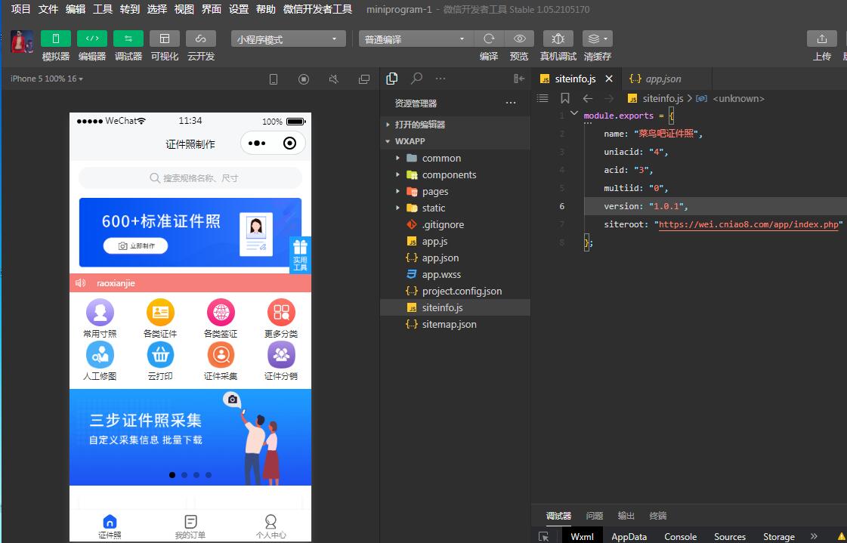Viewport: 847px width, 543px height.
Task: Click the bookmark icon in editor breadcrumb
Action: pos(565,98)
